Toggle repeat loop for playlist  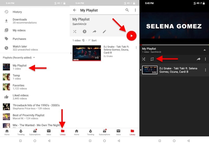pyautogui.click(x=152, y=59)
